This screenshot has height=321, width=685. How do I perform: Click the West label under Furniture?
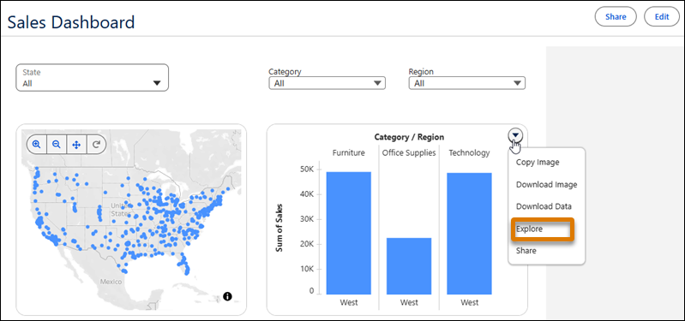[349, 302]
